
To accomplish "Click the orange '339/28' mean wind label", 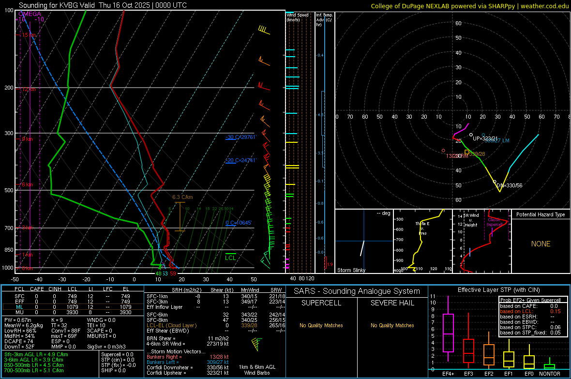I will point(477,154).
